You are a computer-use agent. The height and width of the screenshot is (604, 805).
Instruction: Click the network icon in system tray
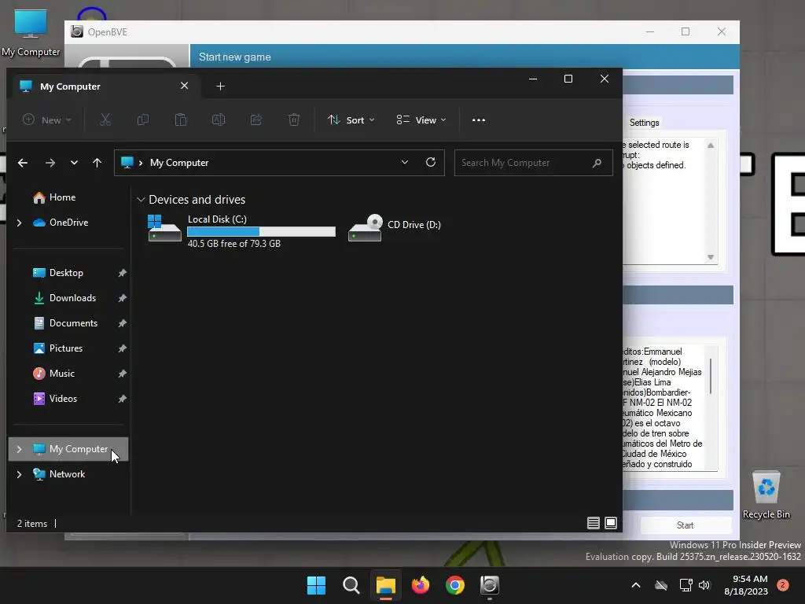(x=686, y=585)
